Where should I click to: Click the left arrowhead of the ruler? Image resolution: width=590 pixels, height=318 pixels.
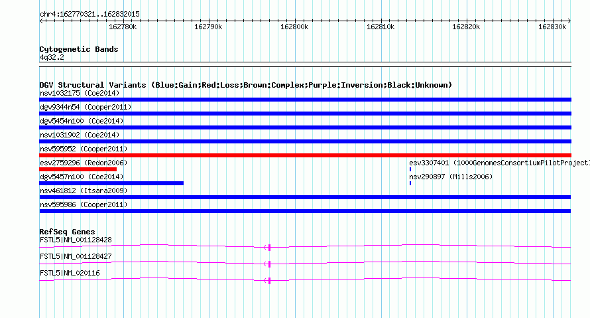(x=41, y=21)
